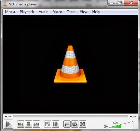This screenshot has width=140, height=131.
Task: Toggle random shuffle playback
Action: tap(83, 124)
